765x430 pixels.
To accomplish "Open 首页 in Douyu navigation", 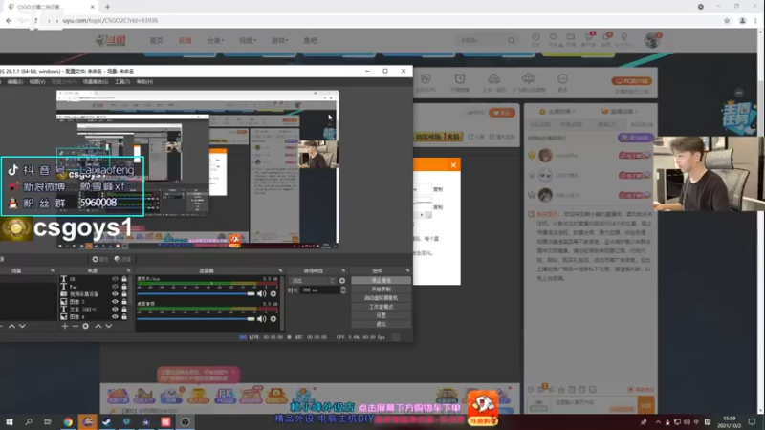I will (x=156, y=40).
